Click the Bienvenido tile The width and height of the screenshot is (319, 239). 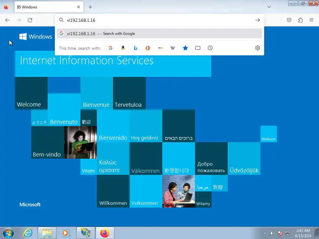point(113,126)
